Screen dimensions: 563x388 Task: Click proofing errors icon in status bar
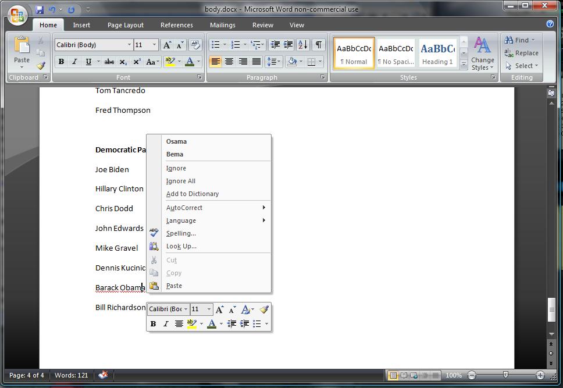104,375
